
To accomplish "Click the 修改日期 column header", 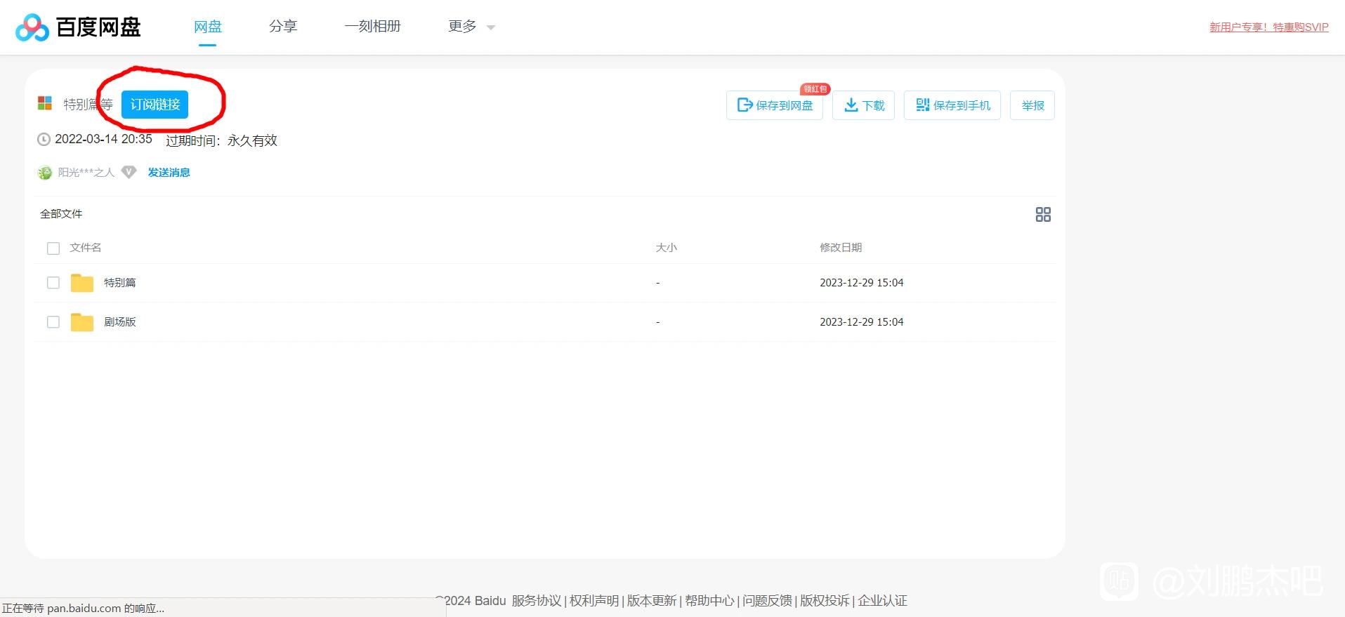I will tap(841, 248).
